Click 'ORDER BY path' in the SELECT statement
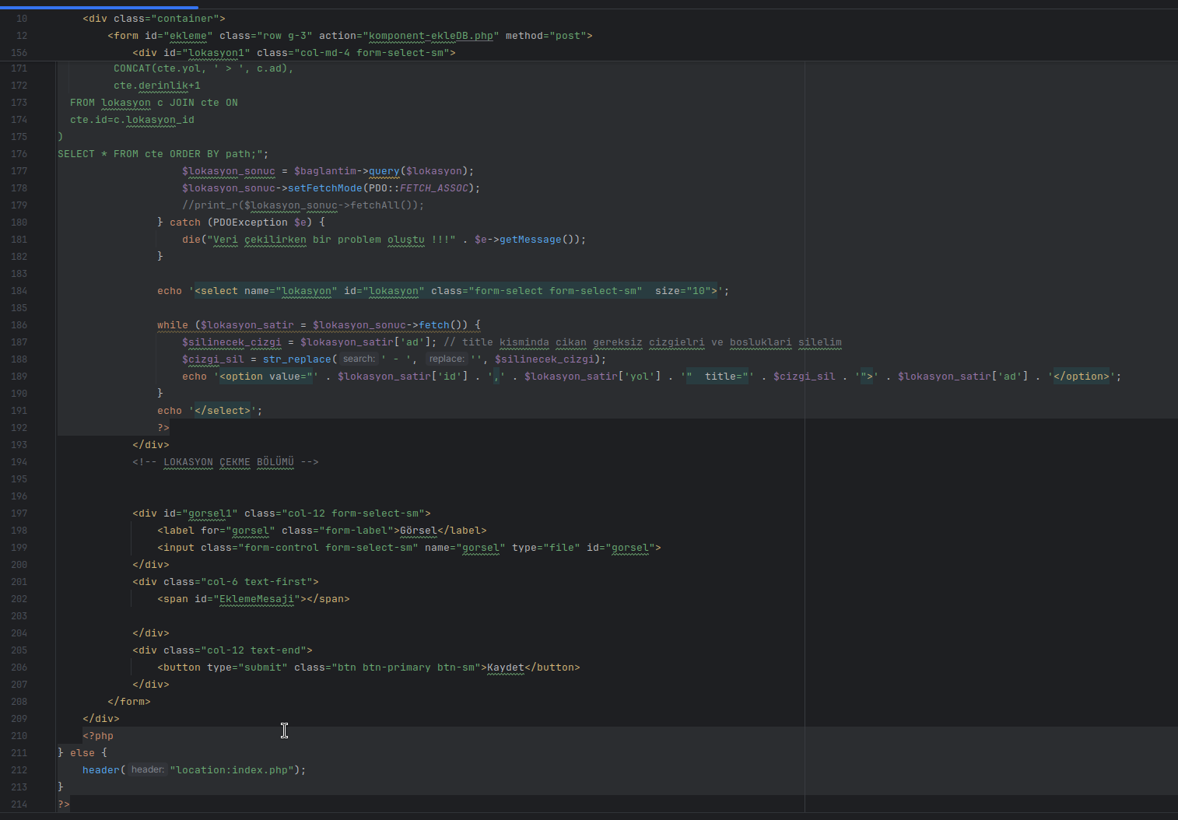This screenshot has width=1178, height=820. (x=210, y=154)
